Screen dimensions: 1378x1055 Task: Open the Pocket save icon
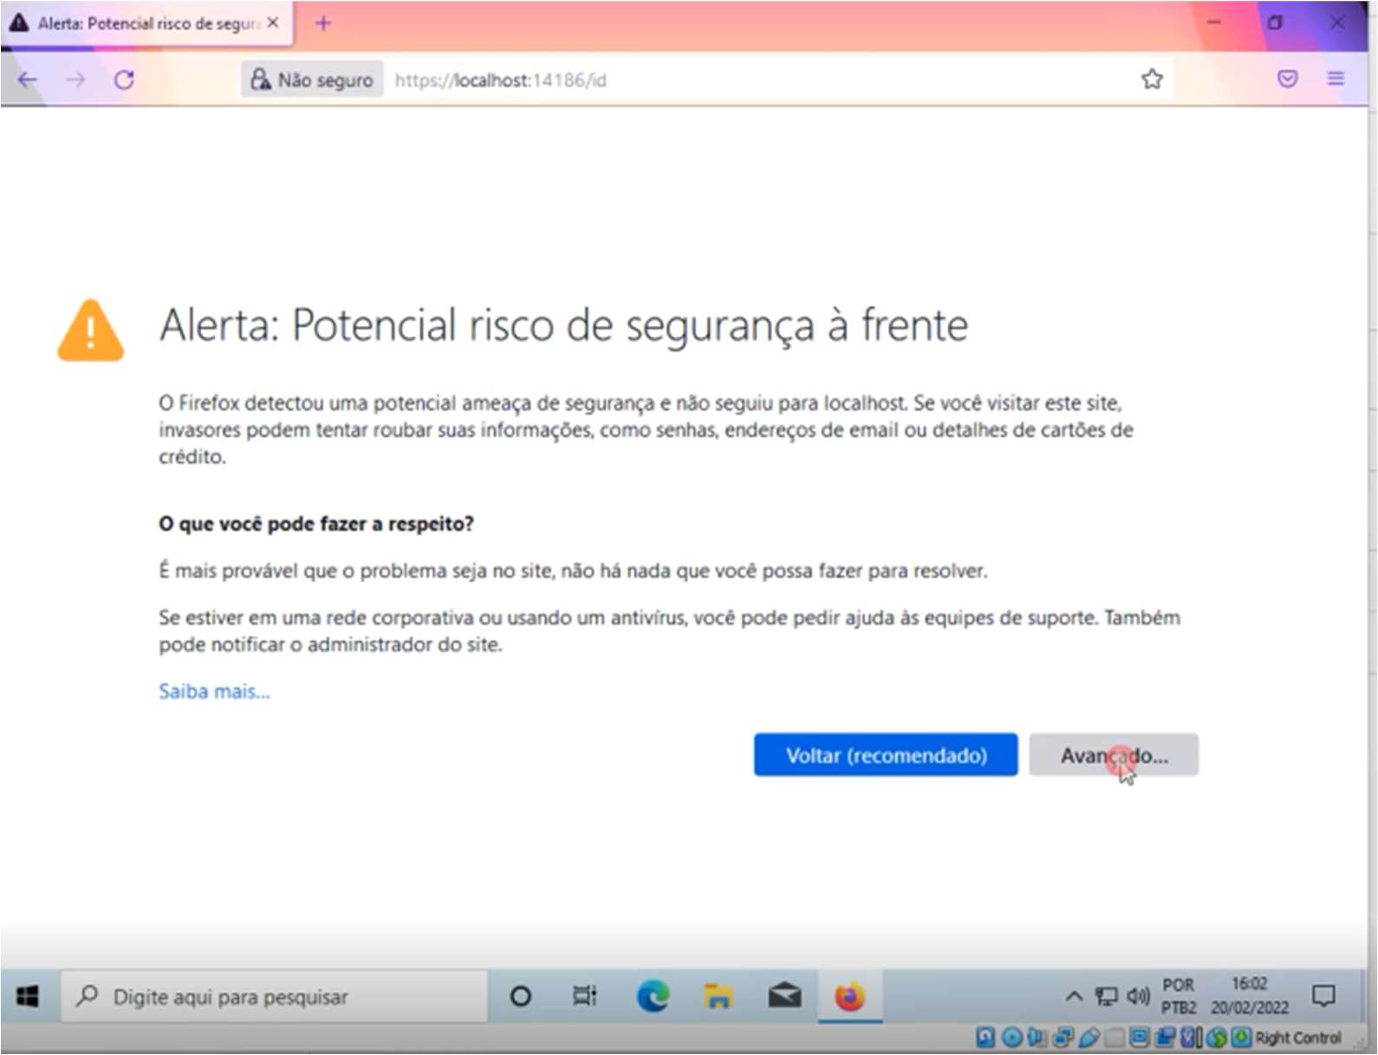pyautogui.click(x=1288, y=79)
